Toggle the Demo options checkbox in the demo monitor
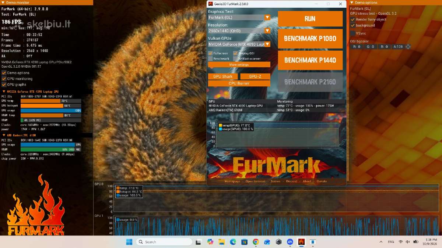Viewport: 442px width, 248px height. 4,73
